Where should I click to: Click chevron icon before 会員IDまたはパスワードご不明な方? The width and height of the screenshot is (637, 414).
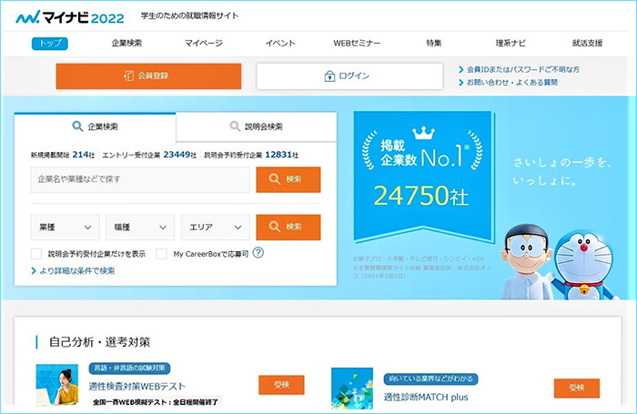point(461,69)
